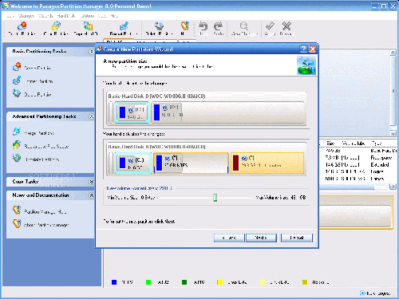Screen dimensions: 399x299
Task: Select the Extended row in the partition list
Action: [x=358, y=164]
